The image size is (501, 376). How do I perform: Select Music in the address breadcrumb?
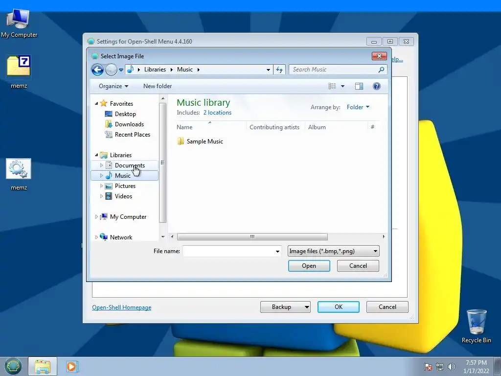pyautogui.click(x=184, y=70)
